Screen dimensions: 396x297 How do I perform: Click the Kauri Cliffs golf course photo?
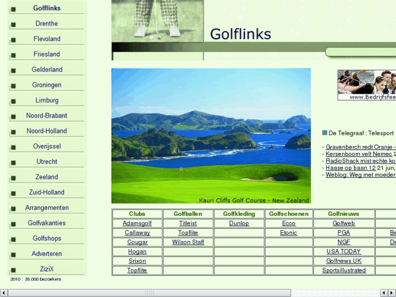click(x=211, y=136)
